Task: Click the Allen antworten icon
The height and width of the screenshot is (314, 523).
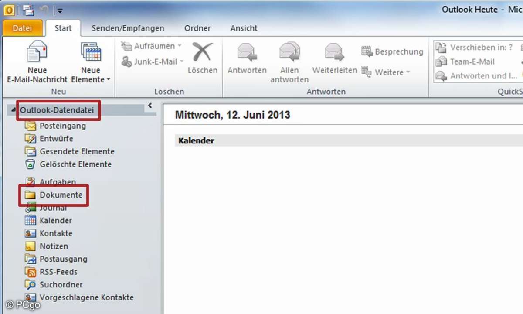Action: pyautogui.click(x=289, y=53)
